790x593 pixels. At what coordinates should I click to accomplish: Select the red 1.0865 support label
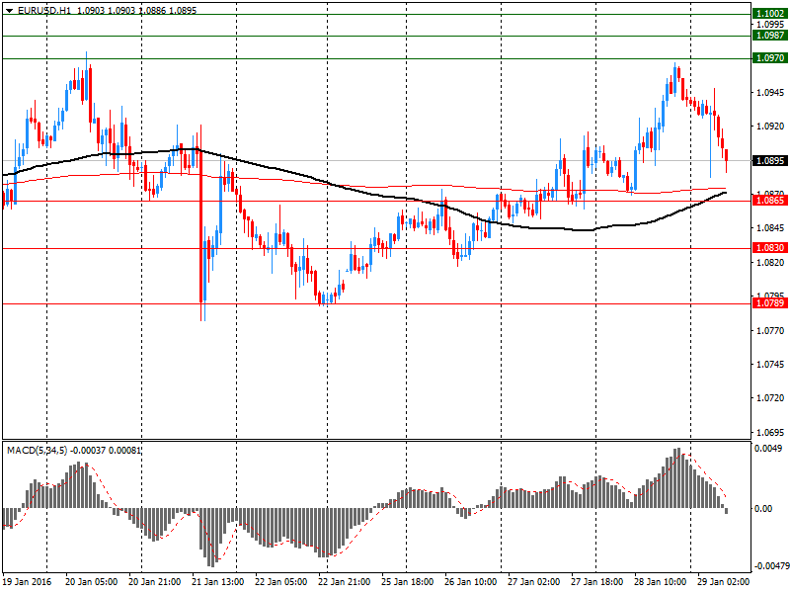tap(770, 201)
